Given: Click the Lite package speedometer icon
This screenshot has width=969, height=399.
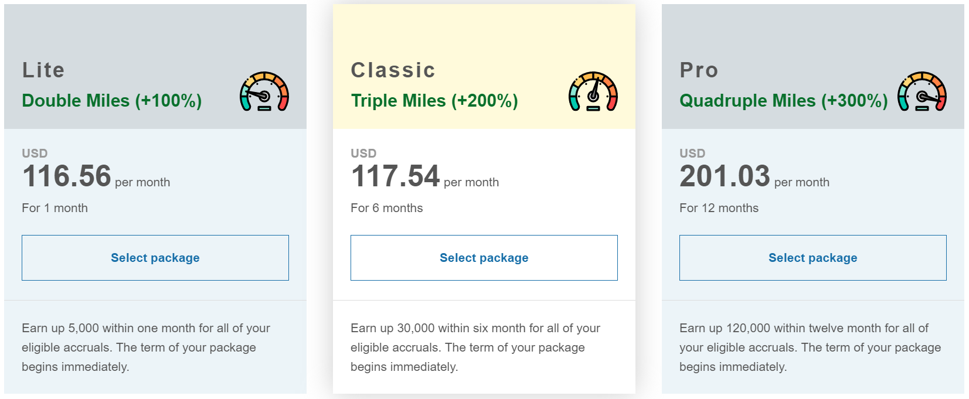Looking at the screenshot, I should [x=264, y=91].
